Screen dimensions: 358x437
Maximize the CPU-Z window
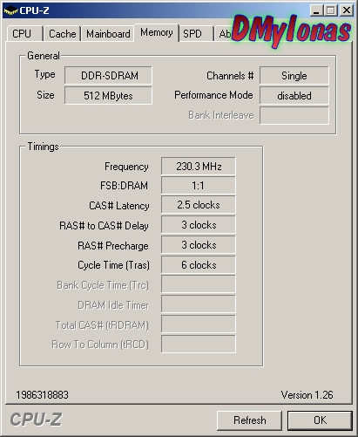coord(330,10)
